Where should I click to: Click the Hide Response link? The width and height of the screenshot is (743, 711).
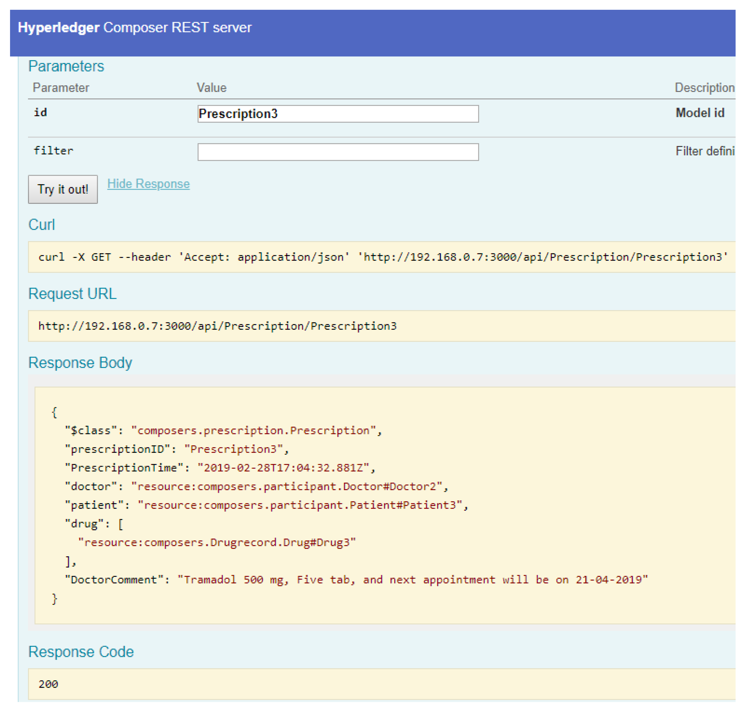[149, 184]
